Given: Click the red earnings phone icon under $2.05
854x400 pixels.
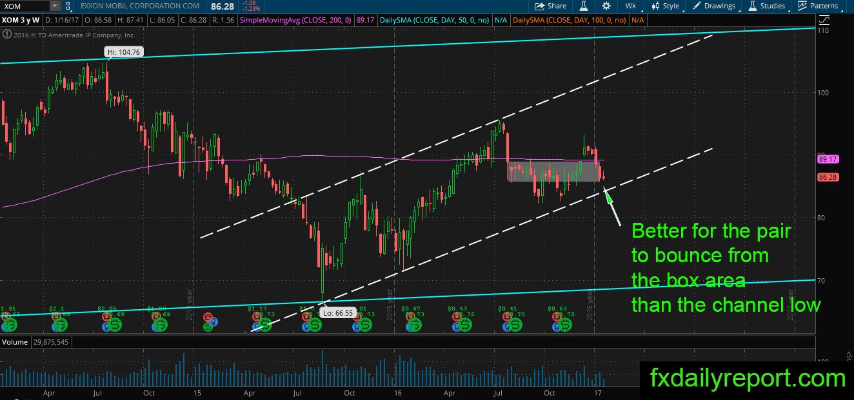Looking at the screenshot, I should (106, 317).
